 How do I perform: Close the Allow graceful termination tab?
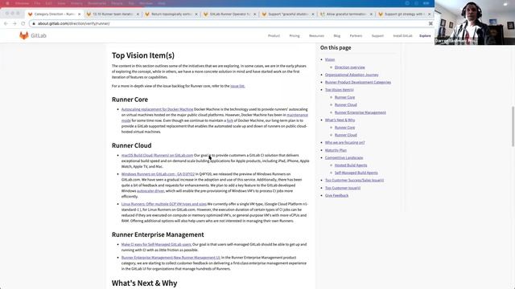[x=371, y=14]
